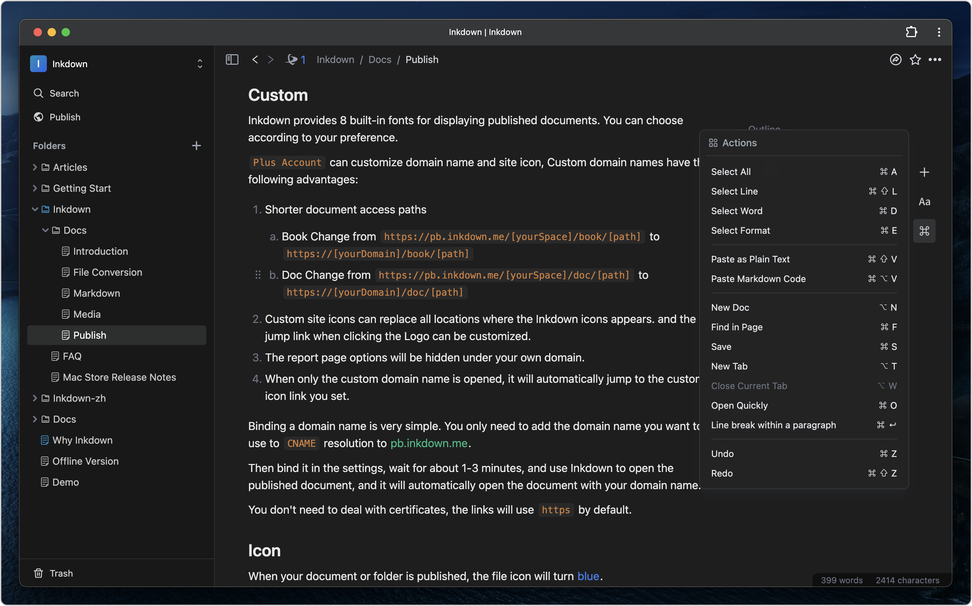
Task: Open the three-dot document menu
Action: [935, 59]
